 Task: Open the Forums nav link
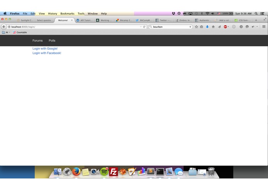pos(37,40)
